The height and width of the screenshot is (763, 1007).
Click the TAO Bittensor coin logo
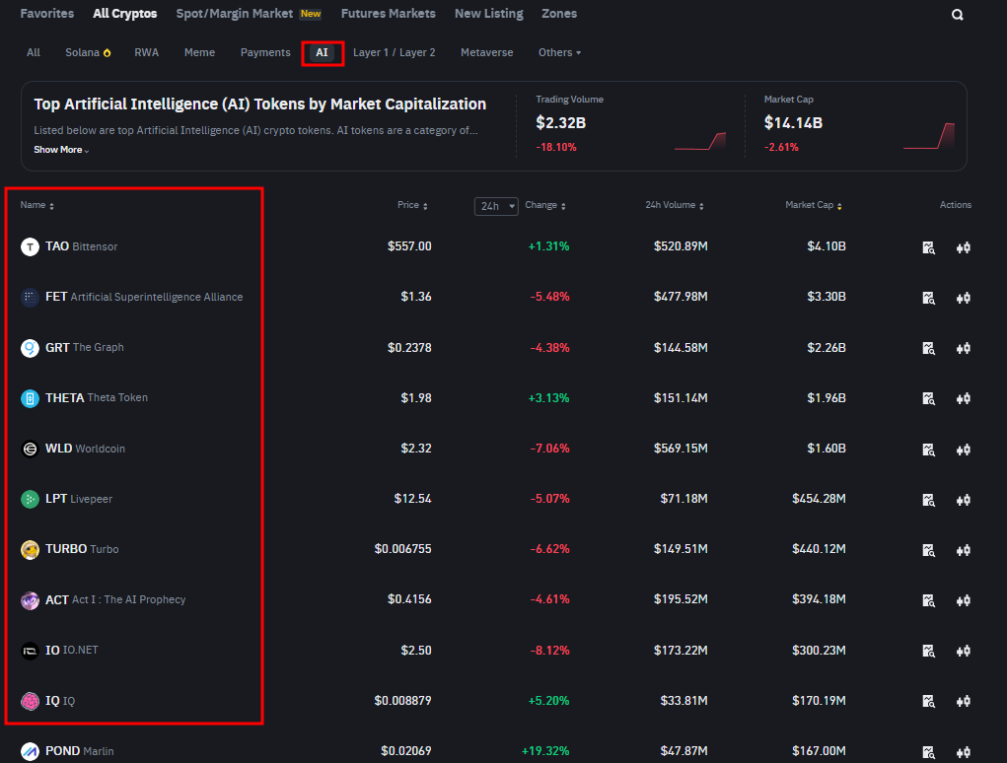coord(30,246)
